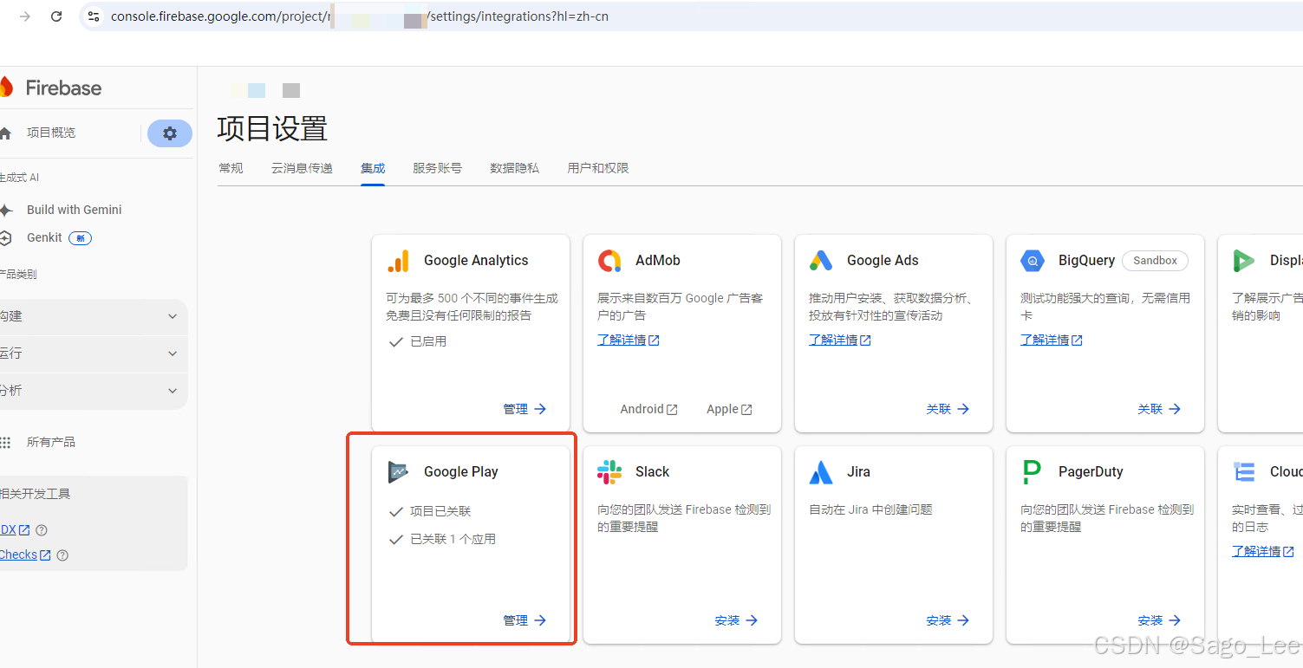Click the 项目设置 page heading

tap(272, 129)
